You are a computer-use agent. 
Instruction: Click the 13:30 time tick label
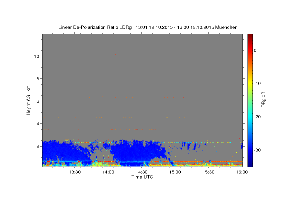tap(74, 172)
